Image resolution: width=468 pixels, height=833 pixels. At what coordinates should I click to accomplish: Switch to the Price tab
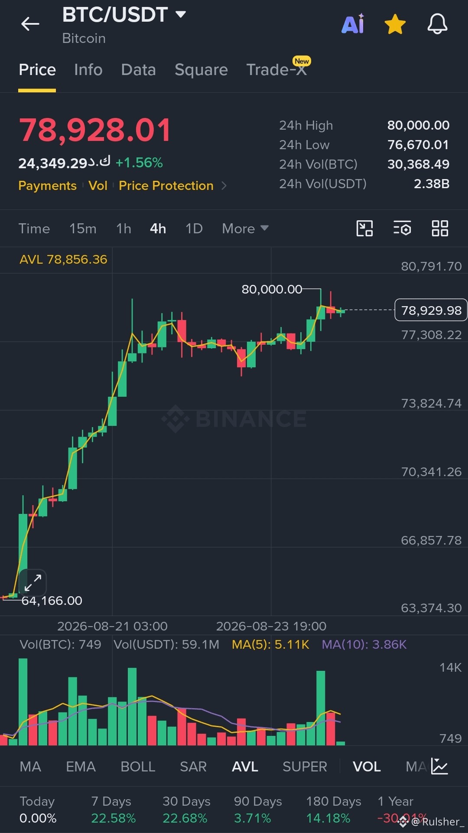[x=37, y=70]
